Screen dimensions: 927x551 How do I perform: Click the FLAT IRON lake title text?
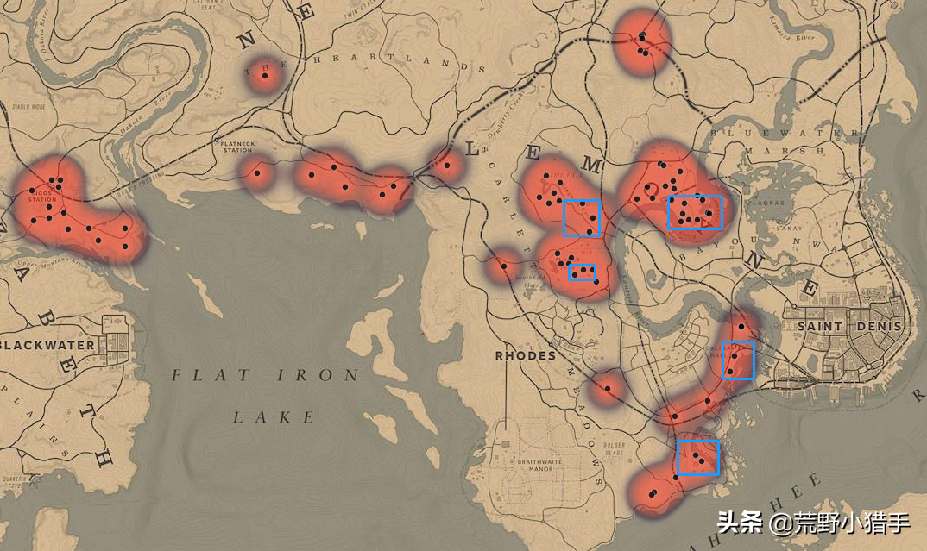point(265,375)
